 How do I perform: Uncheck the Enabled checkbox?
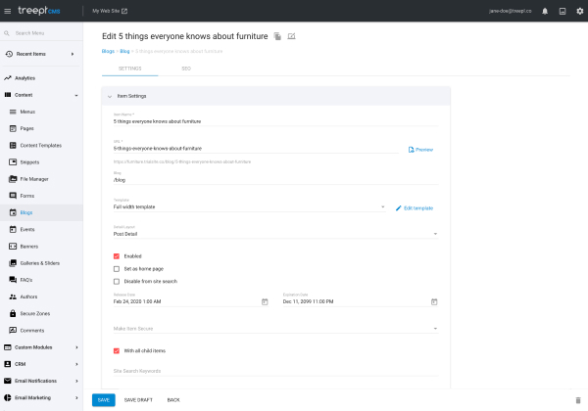[117, 256]
